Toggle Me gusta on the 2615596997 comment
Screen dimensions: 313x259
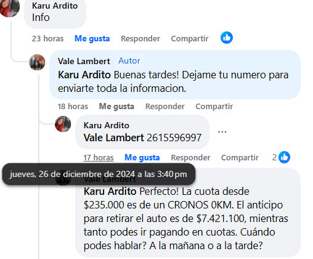click(x=142, y=157)
